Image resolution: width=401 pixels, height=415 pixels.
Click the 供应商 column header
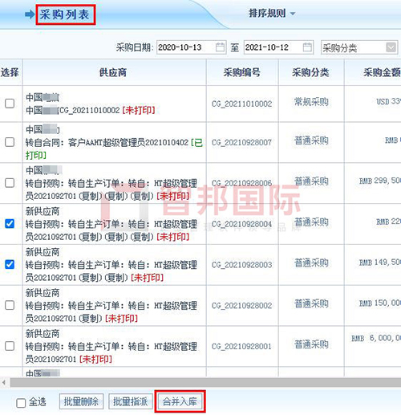(x=114, y=72)
